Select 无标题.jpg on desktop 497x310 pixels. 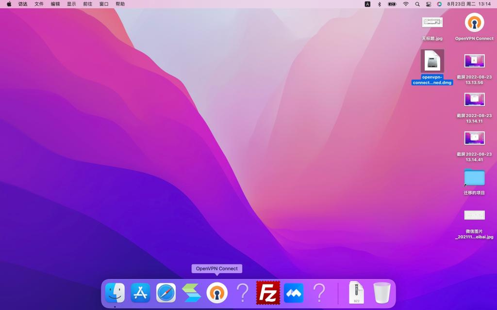pyautogui.click(x=432, y=22)
